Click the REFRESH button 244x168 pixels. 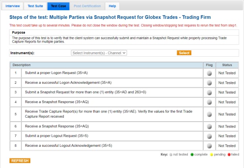point(20,161)
